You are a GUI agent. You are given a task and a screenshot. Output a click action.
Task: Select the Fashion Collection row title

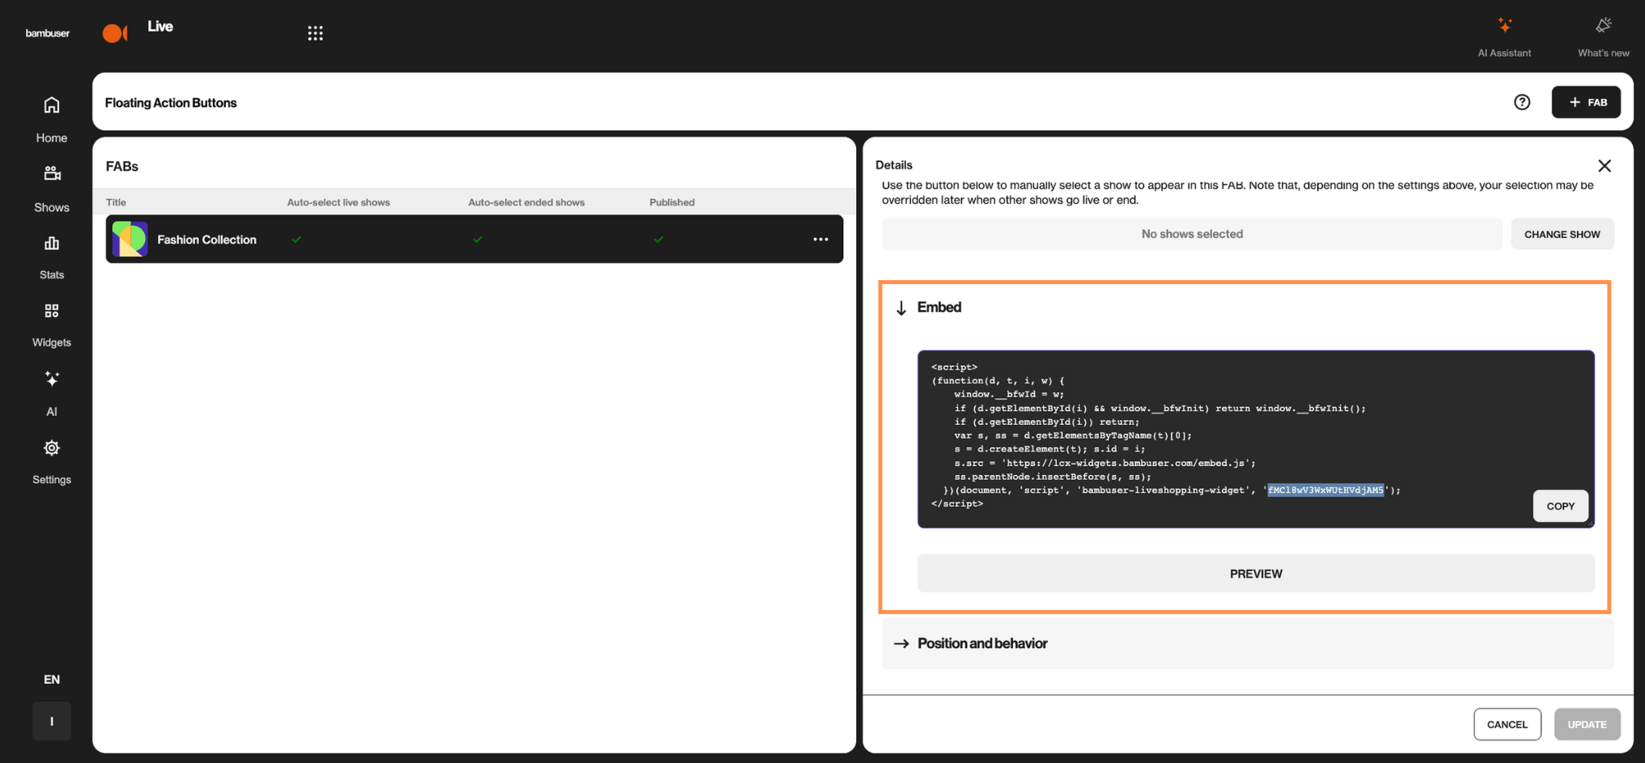206,239
